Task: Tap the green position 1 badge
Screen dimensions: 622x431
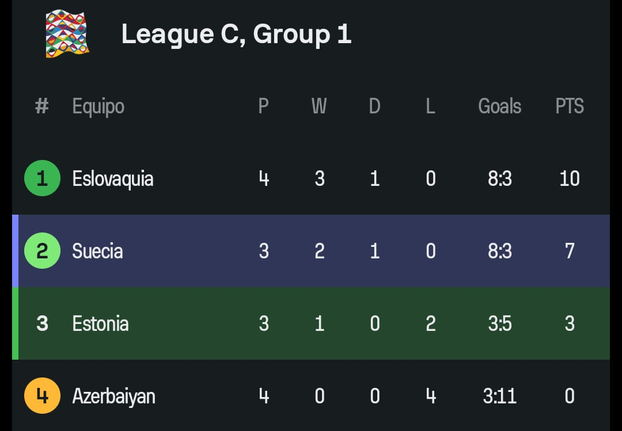Action: pyautogui.click(x=42, y=178)
